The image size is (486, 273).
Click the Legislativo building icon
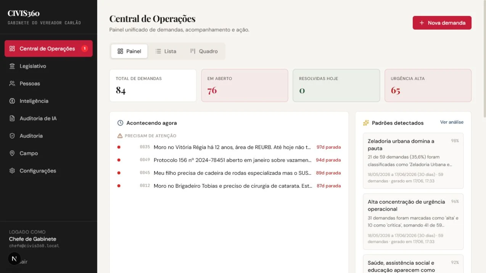click(12, 66)
